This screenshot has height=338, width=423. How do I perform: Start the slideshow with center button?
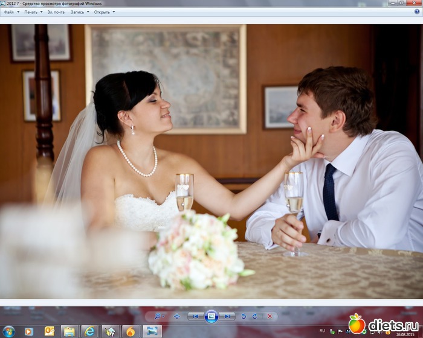[211, 316]
